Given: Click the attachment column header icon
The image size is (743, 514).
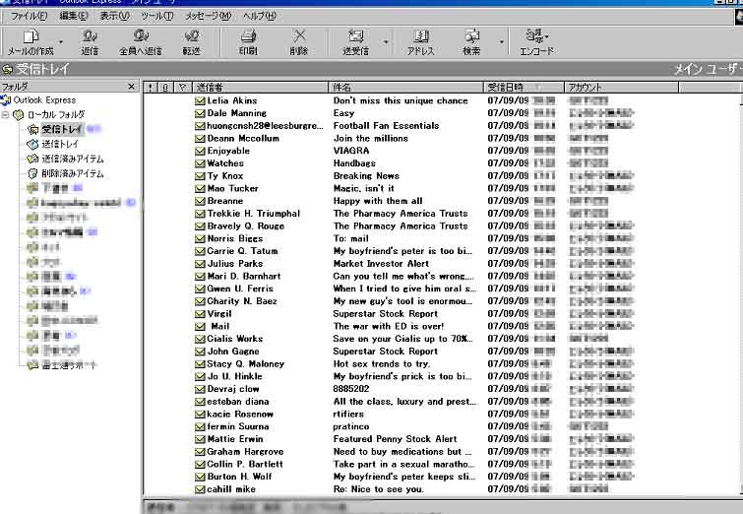Looking at the screenshot, I should (165, 88).
